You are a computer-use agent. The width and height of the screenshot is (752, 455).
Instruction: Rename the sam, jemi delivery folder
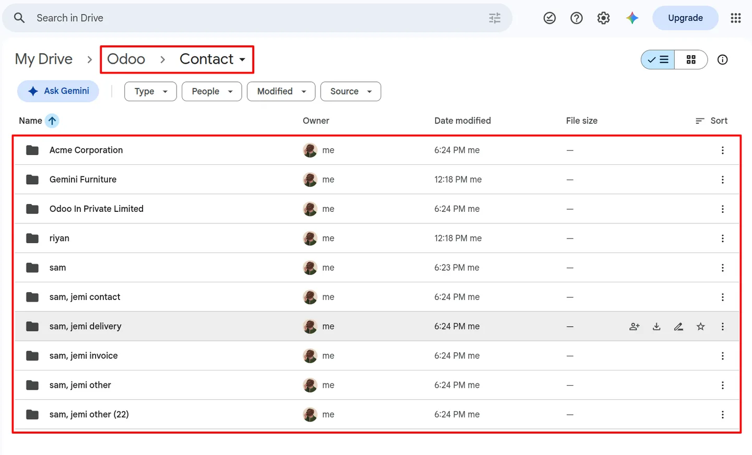tap(678, 327)
